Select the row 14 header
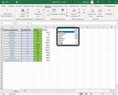This screenshot has width=118, height=95. pyautogui.click(x=1, y=63)
